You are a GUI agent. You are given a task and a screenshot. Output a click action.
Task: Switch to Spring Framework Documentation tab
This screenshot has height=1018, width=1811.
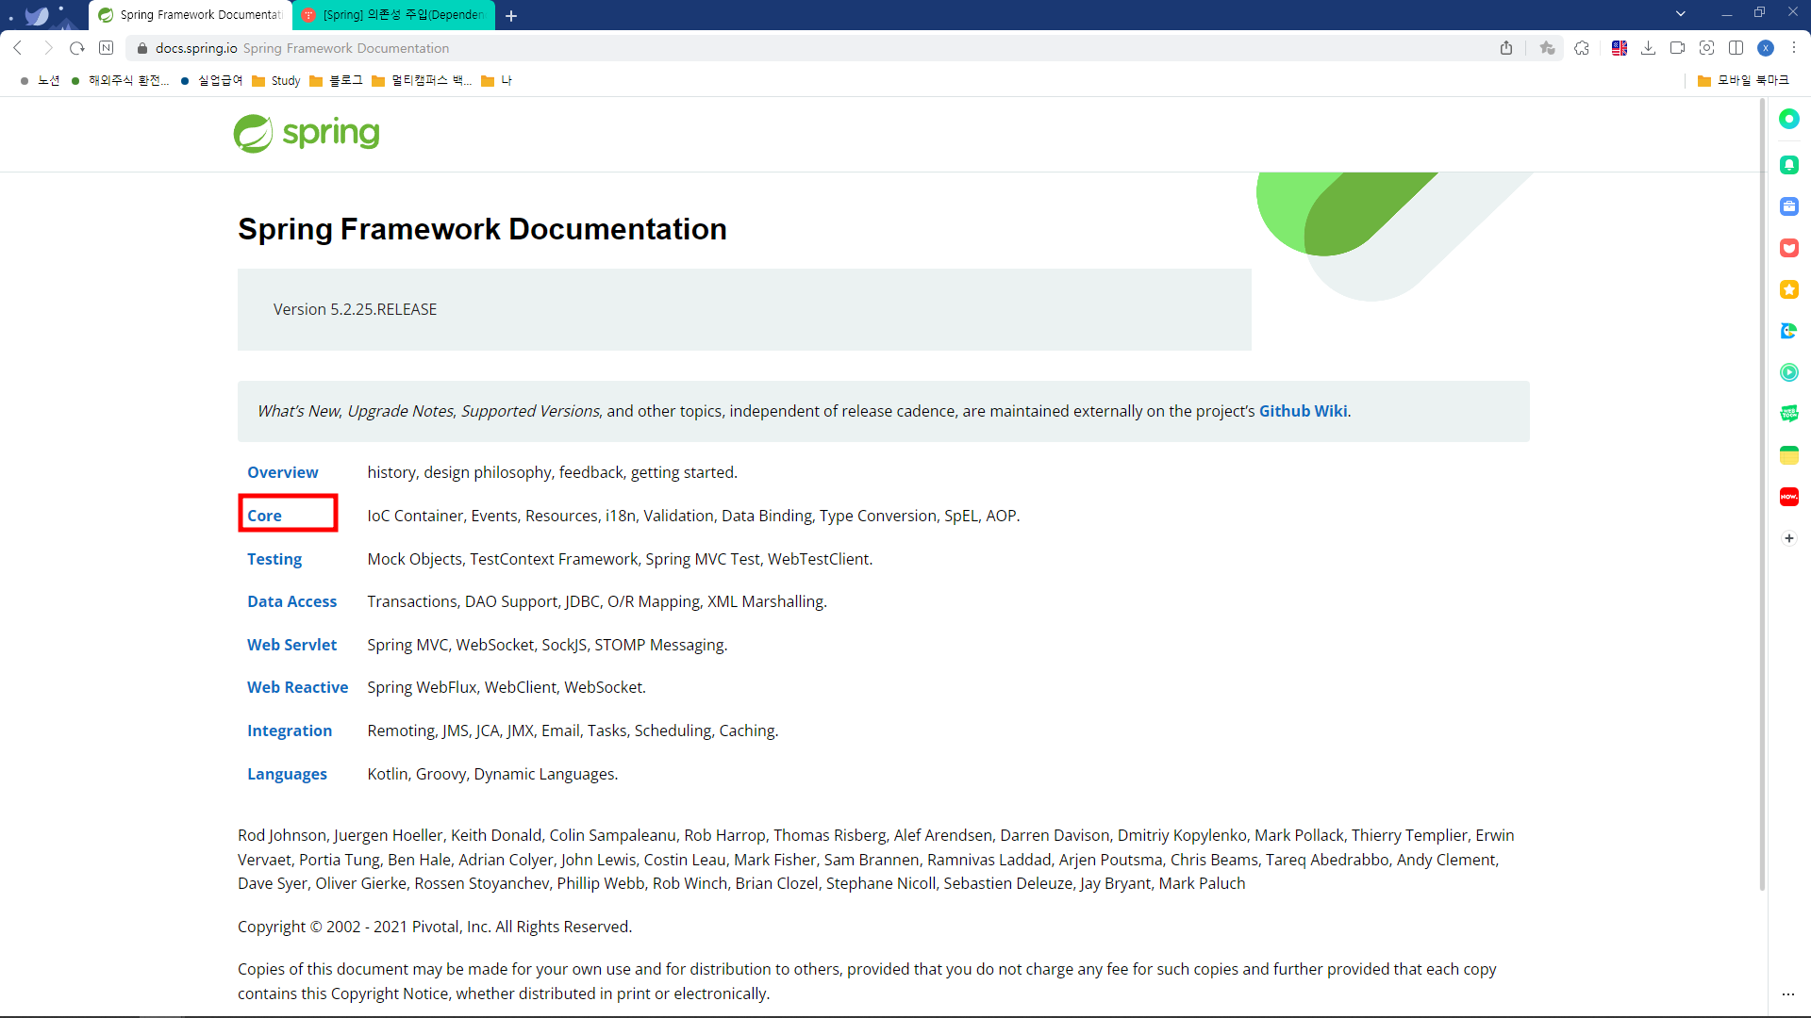[x=192, y=15]
